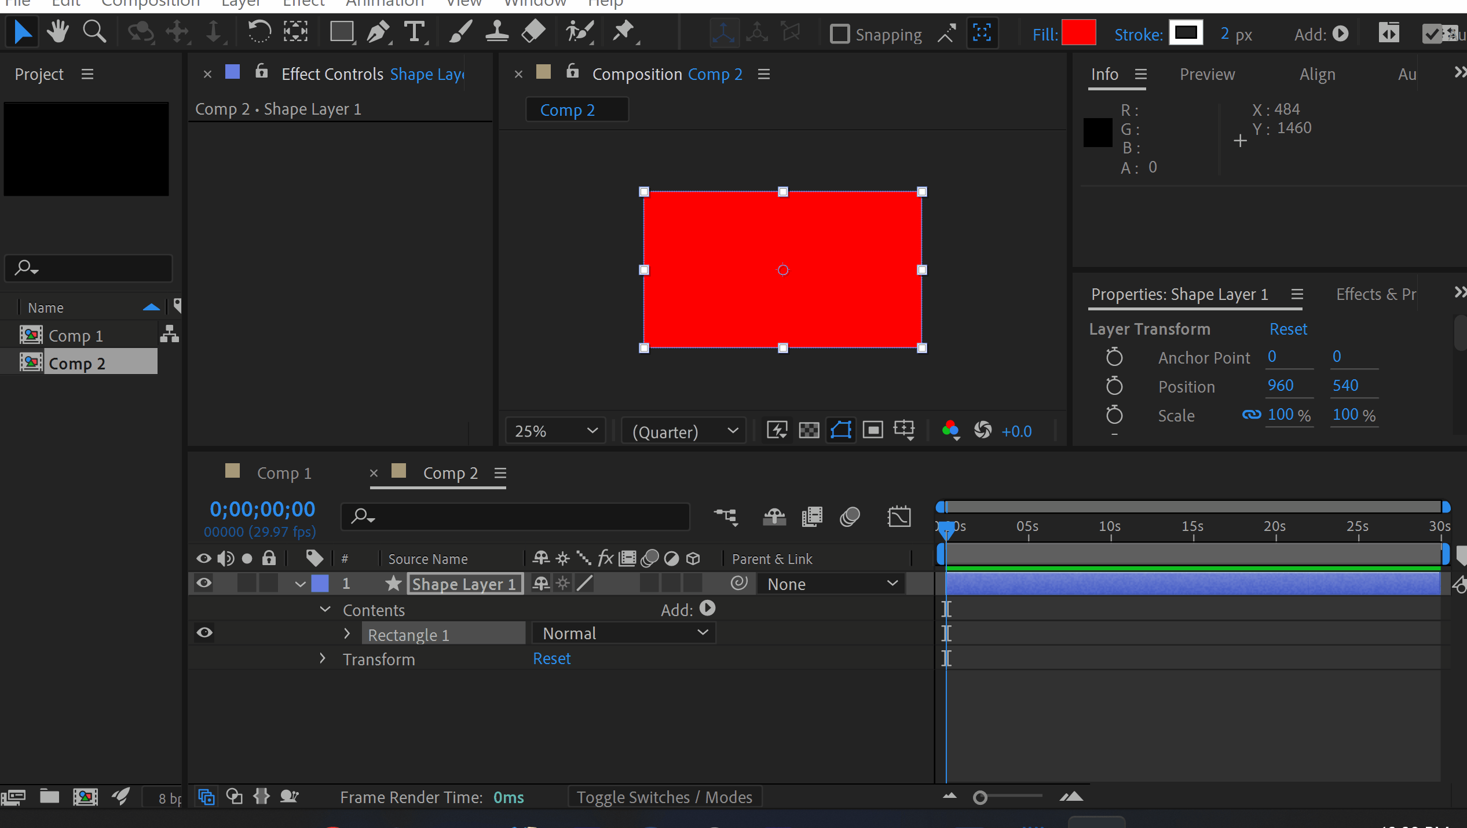
Task: Hide Rectangle 1 visibility eye
Action: (x=204, y=633)
